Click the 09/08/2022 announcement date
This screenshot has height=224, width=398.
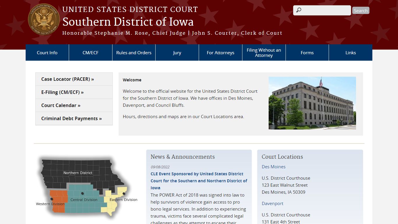160,167
